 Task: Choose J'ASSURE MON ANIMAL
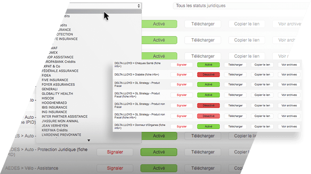point(60,121)
